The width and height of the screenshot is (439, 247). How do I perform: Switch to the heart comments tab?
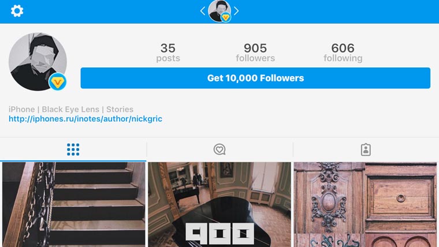point(219,149)
